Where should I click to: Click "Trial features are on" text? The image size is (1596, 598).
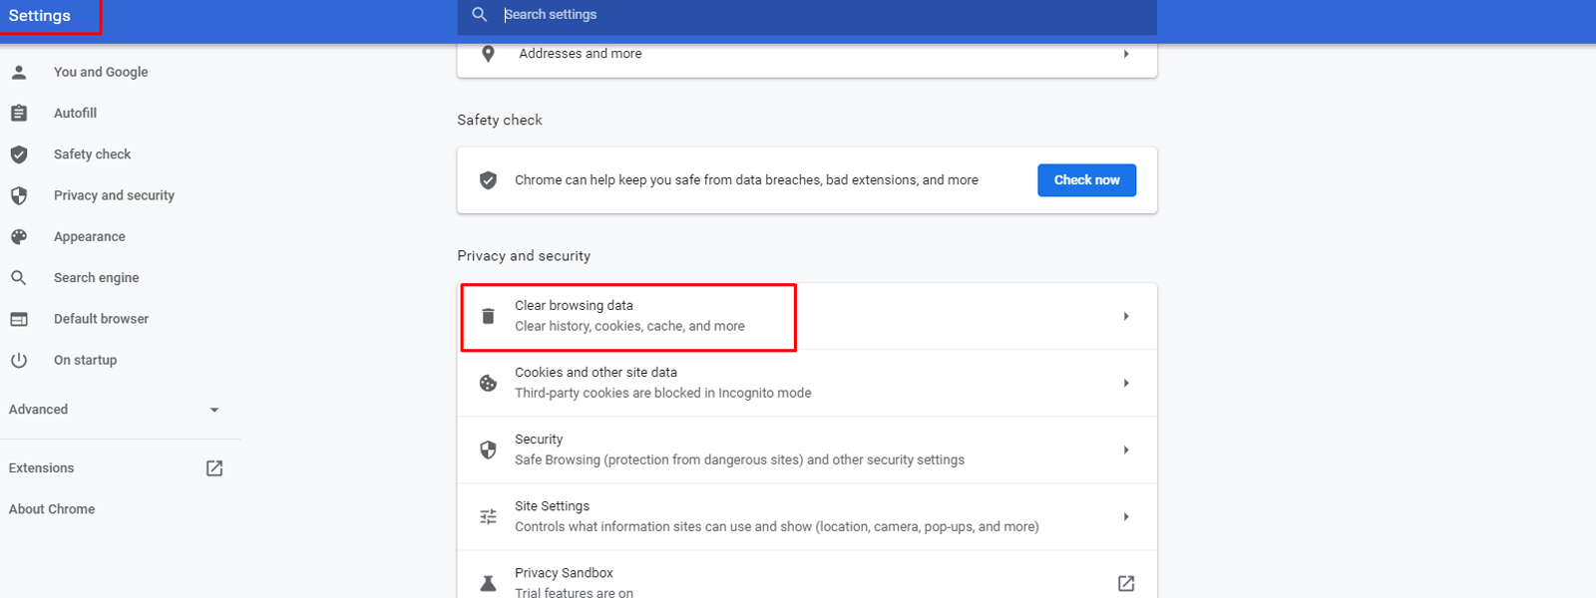(574, 592)
